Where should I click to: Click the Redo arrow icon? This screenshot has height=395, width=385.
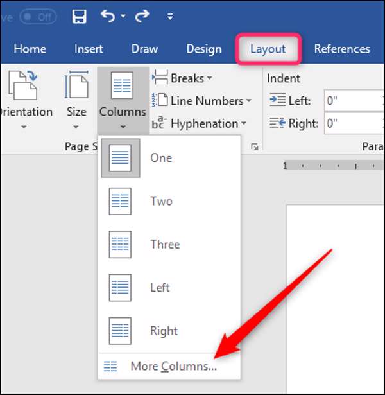tap(142, 16)
